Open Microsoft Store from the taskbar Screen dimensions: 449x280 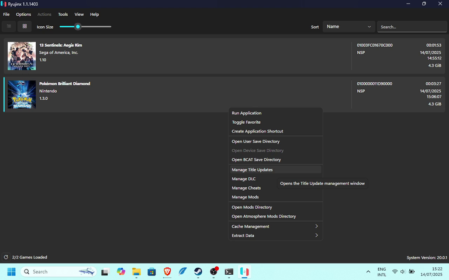(152, 272)
